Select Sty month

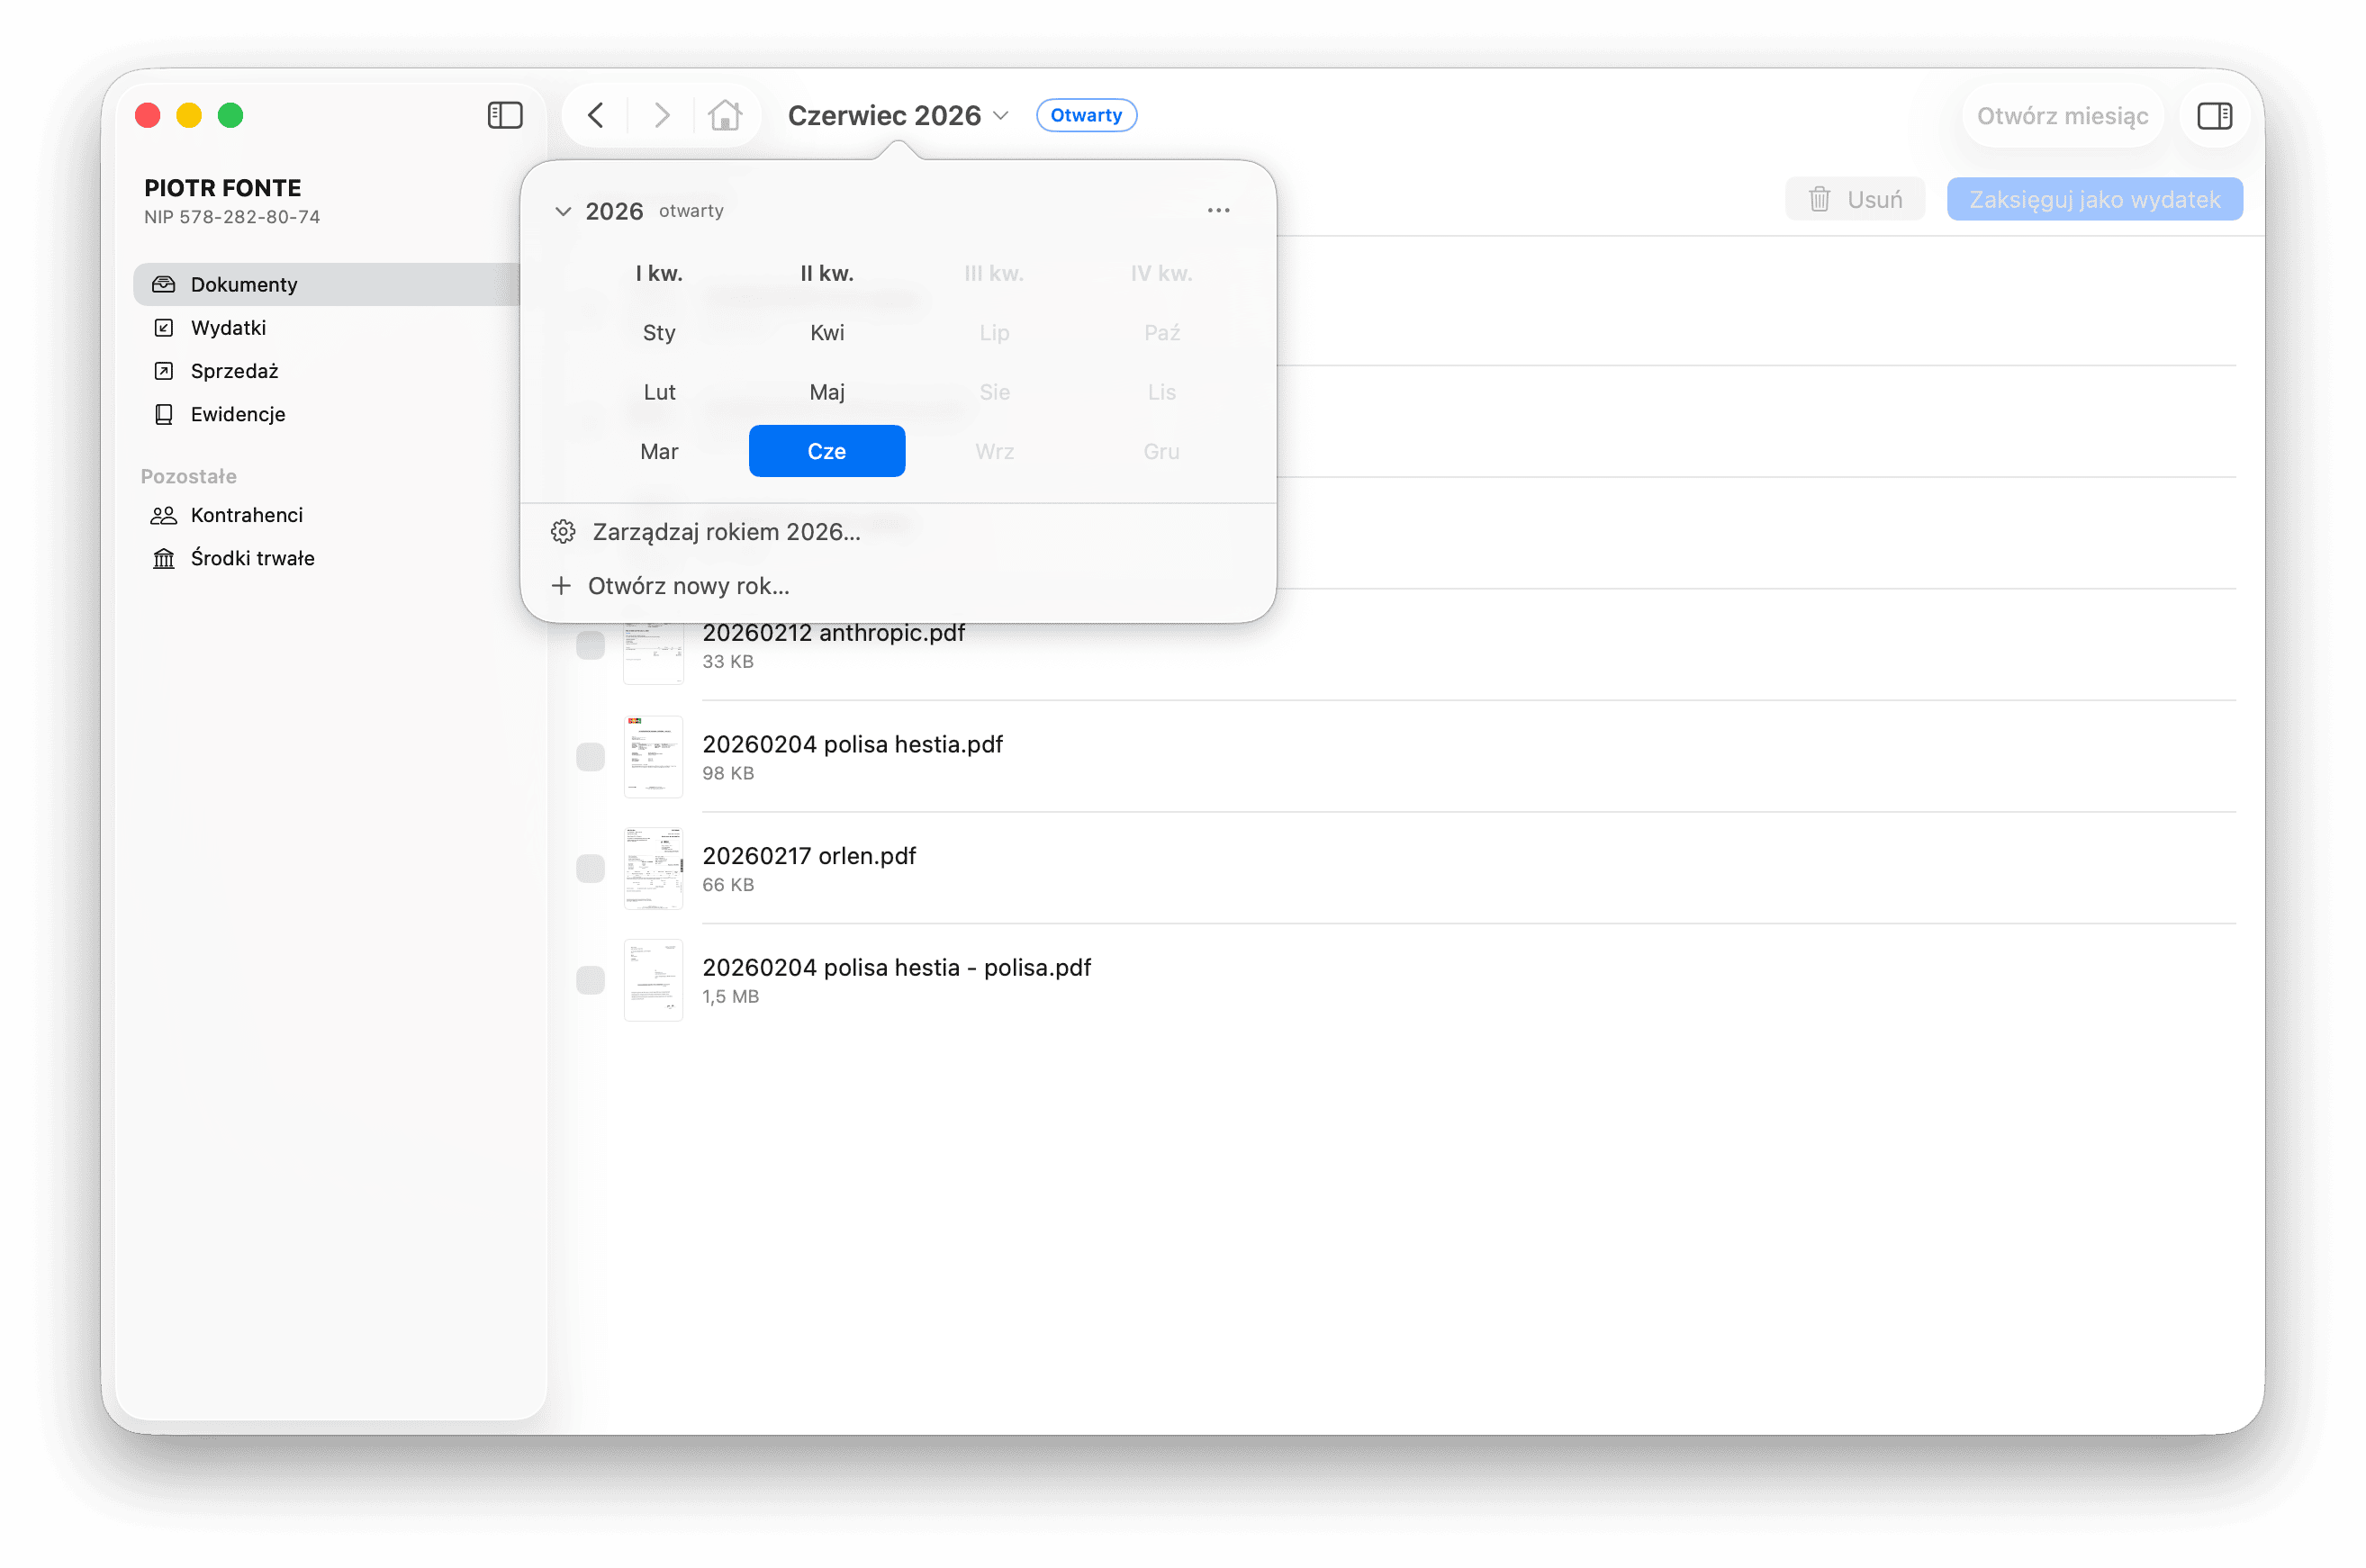(659, 332)
